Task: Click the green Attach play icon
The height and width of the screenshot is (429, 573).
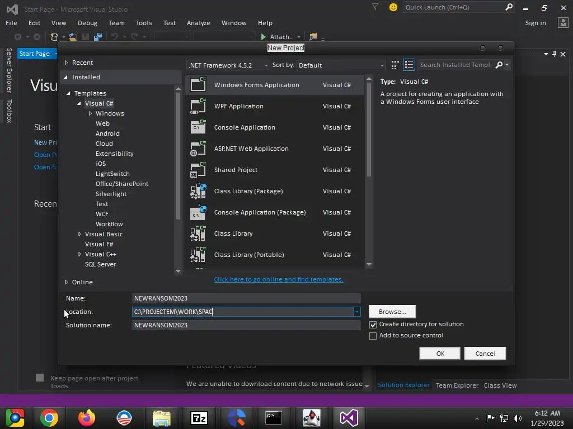Action: coord(263,36)
